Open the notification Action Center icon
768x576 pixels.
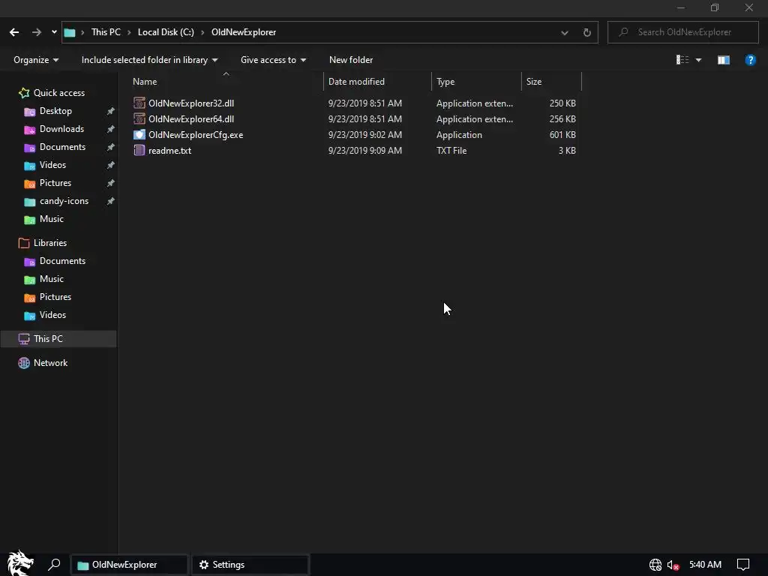tap(743, 565)
